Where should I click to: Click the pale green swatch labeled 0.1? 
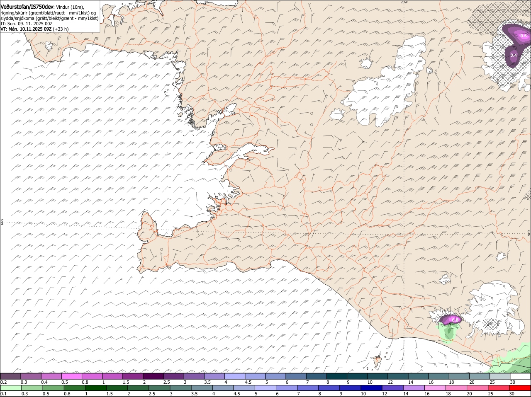pyautogui.click(x=10, y=388)
